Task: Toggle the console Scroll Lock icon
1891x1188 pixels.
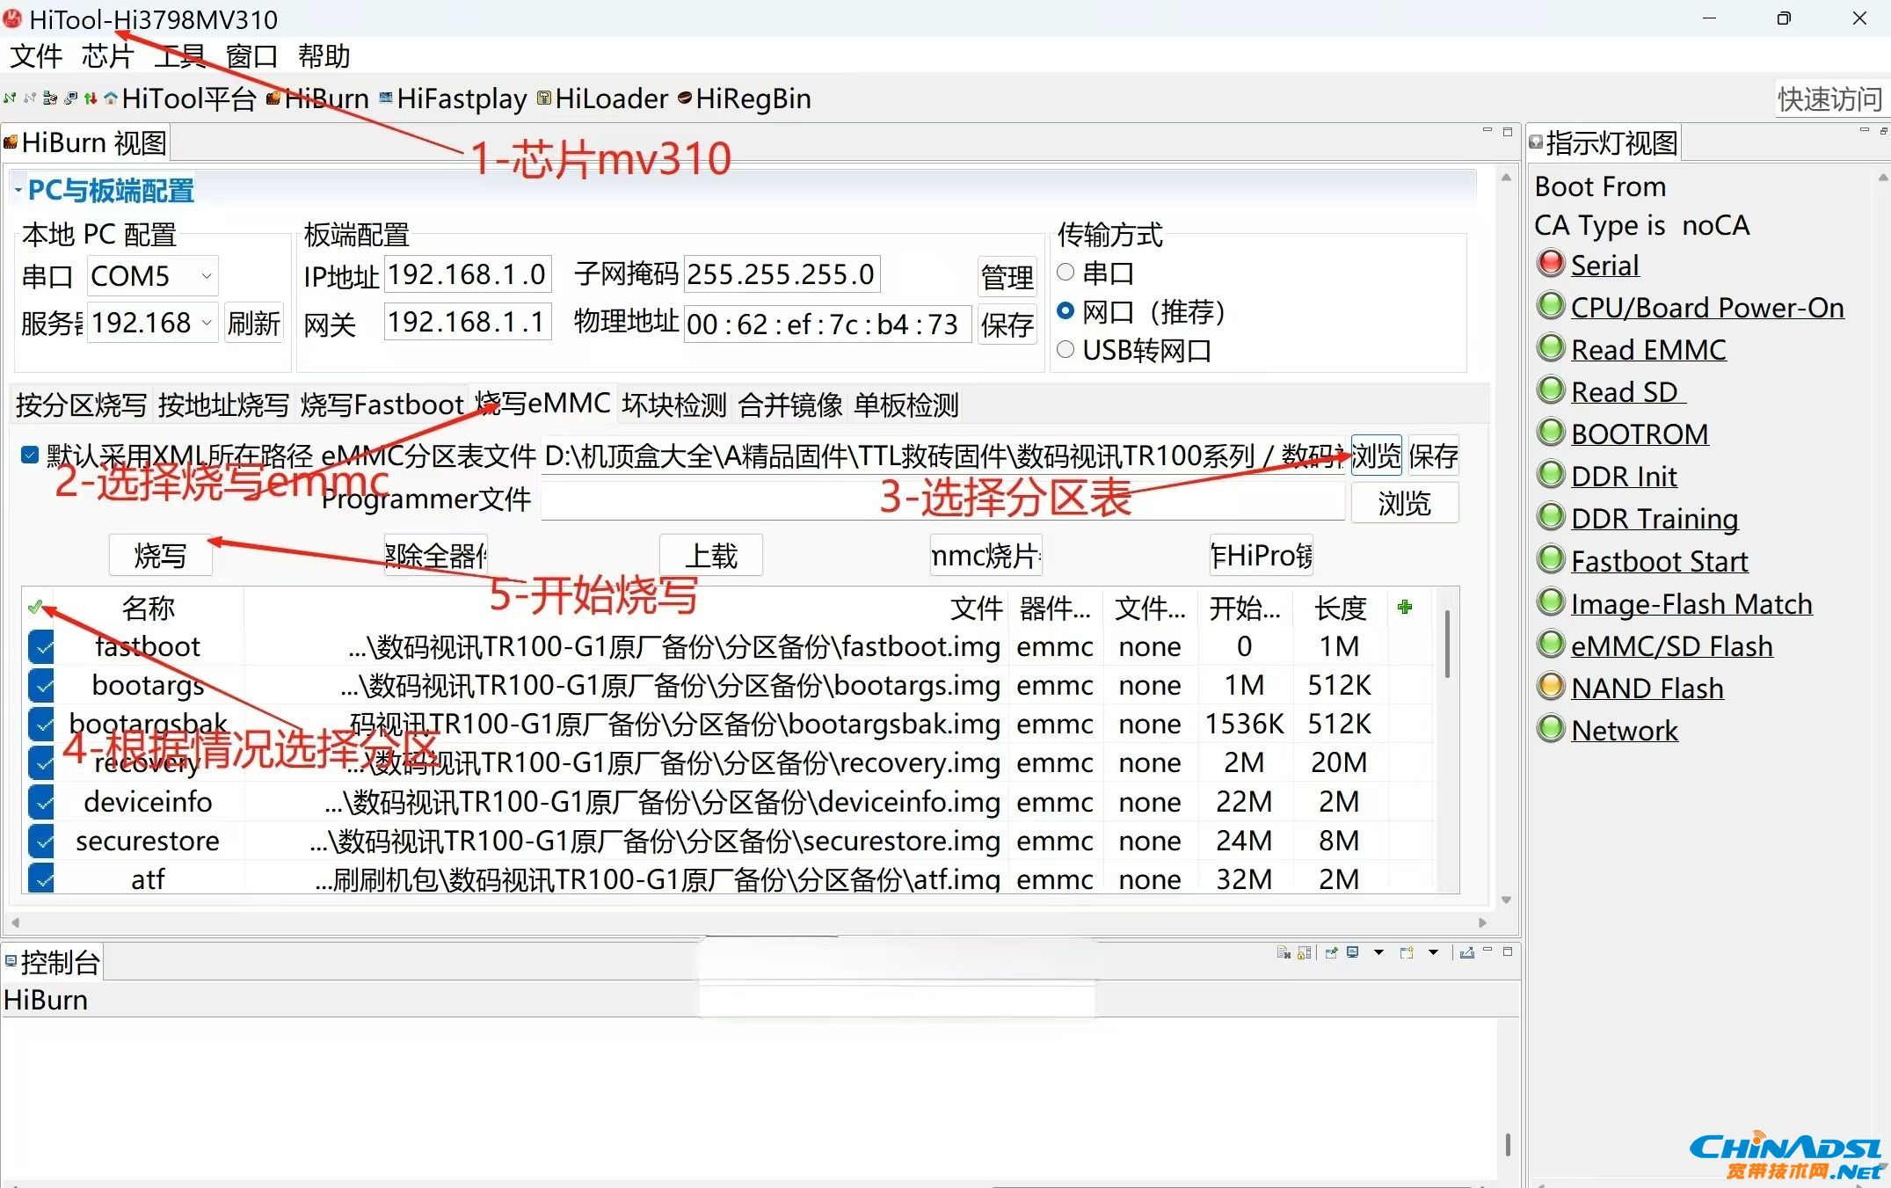Action: pyautogui.click(x=1304, y=952)
